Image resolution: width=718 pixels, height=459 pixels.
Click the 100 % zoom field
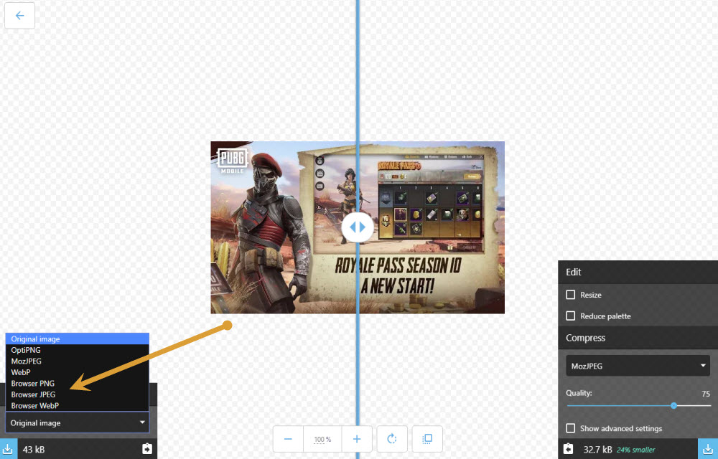pyautogui.click(x=322, y=439)
